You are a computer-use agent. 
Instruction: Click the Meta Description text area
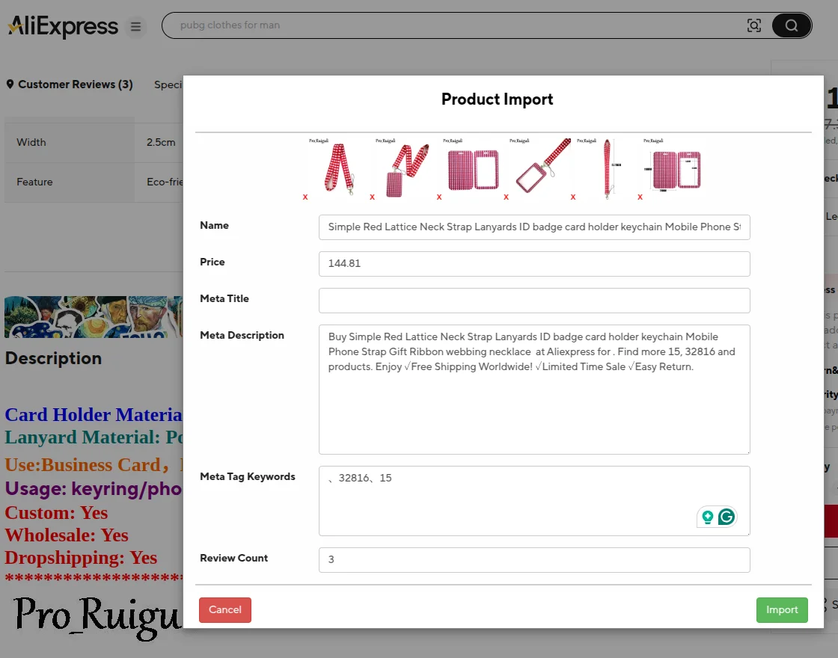point(534,390)
